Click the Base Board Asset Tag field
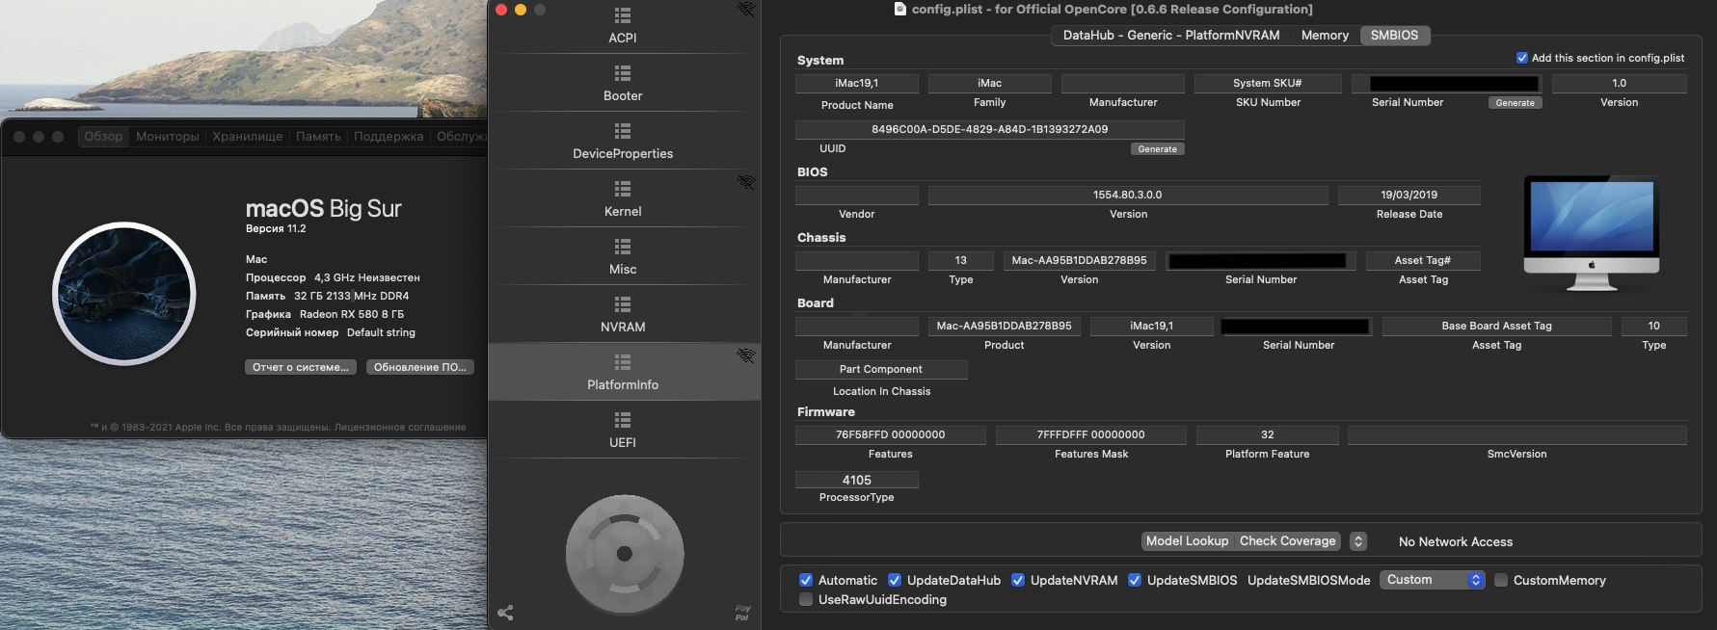Viewport: 1717px width, 630px height. pos(1496,326)
